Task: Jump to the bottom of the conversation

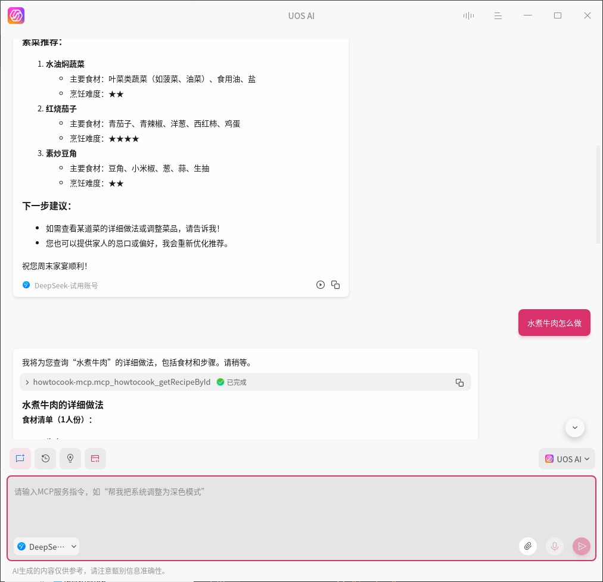Action: click(575, 428)
